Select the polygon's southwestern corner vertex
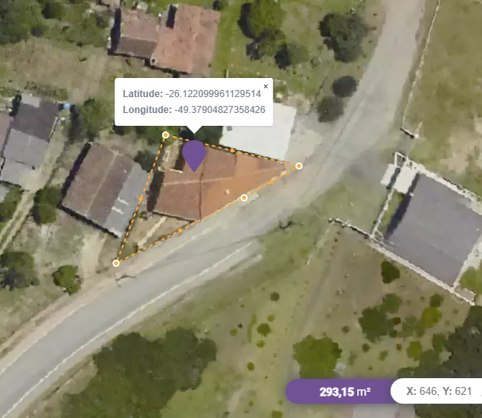This screenshot has height=418, width=482. click(x=116, y=264)
